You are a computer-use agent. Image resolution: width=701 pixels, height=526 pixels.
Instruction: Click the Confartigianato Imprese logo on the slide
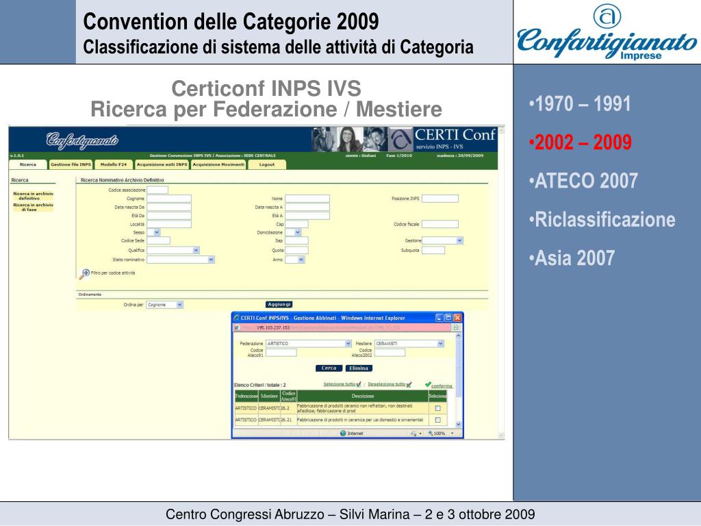pyautogui.click(x=607, y=32)
